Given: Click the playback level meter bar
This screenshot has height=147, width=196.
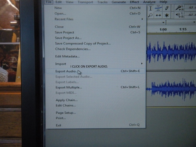Looking at the screenshot, I should pos(190,15).
